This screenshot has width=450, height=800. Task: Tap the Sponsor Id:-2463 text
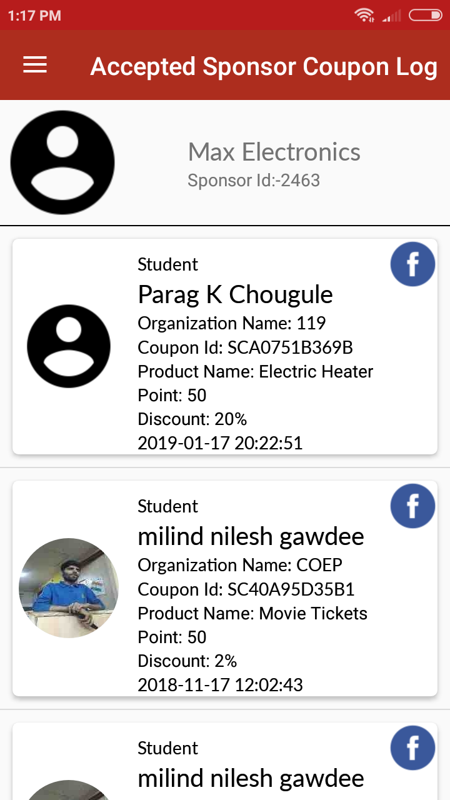tap(254, 181)
